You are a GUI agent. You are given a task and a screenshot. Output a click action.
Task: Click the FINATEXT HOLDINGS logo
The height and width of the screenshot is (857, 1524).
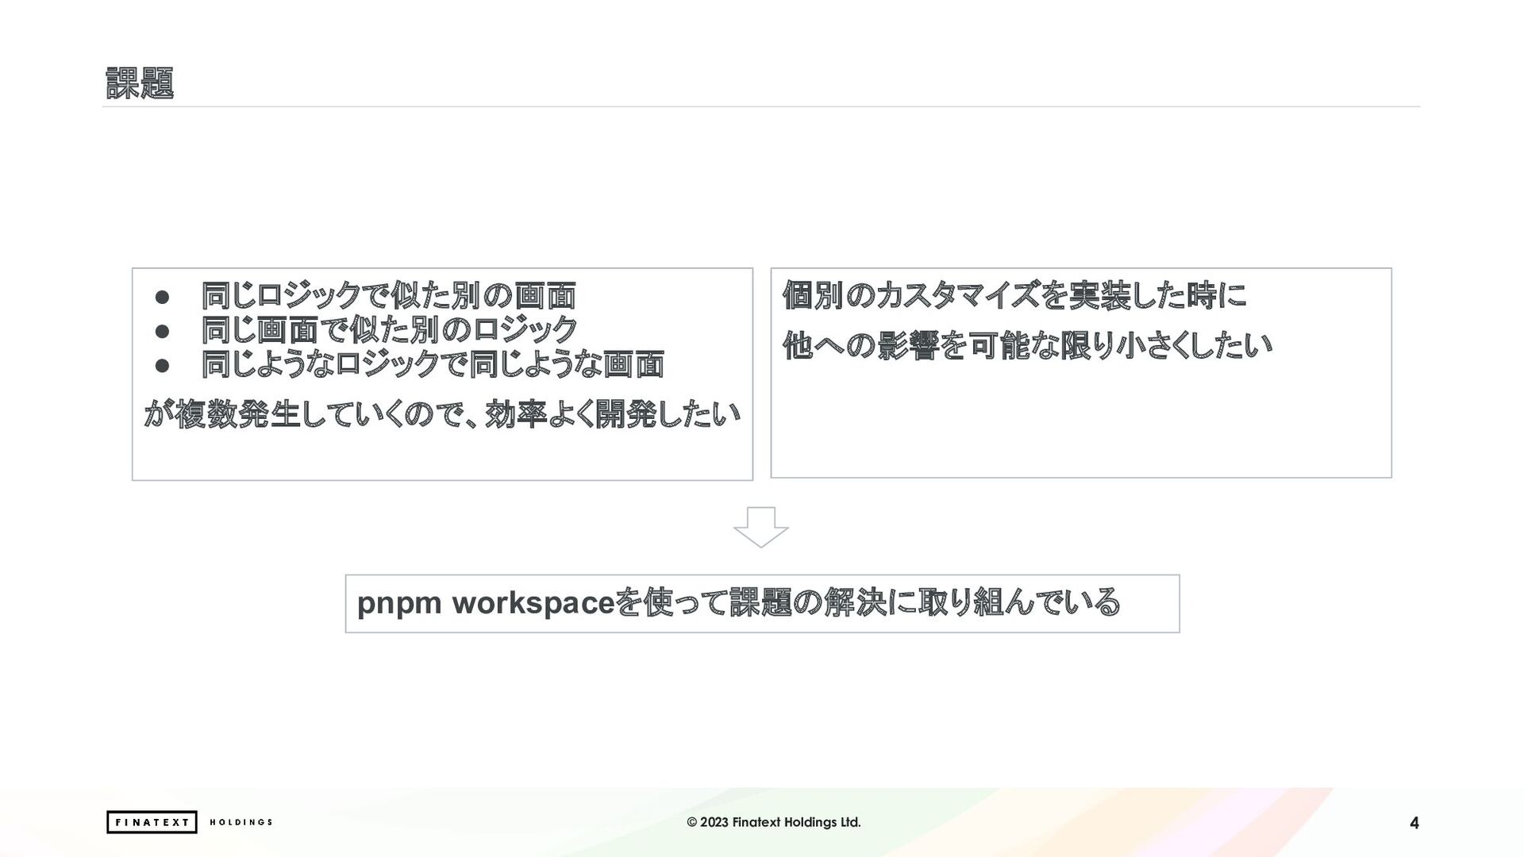click(190, 822)
